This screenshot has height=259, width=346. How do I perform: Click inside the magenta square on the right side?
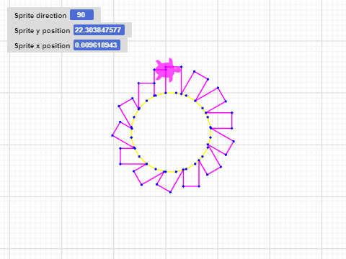pos(221,120)
